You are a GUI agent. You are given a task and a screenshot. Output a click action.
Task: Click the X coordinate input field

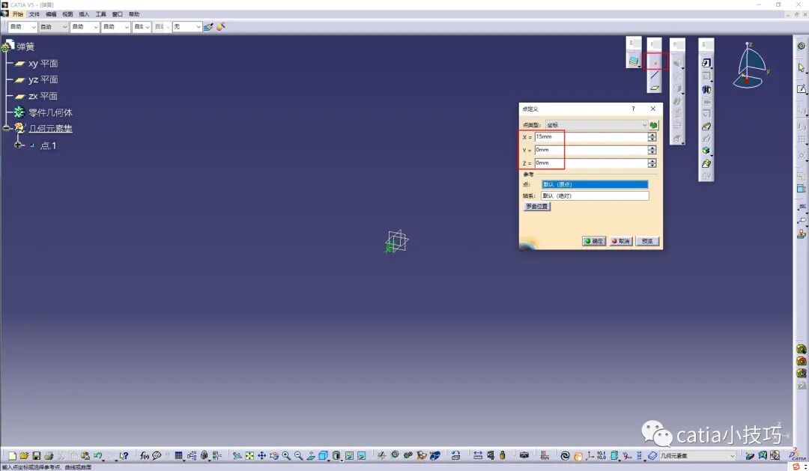coord(591,137)
